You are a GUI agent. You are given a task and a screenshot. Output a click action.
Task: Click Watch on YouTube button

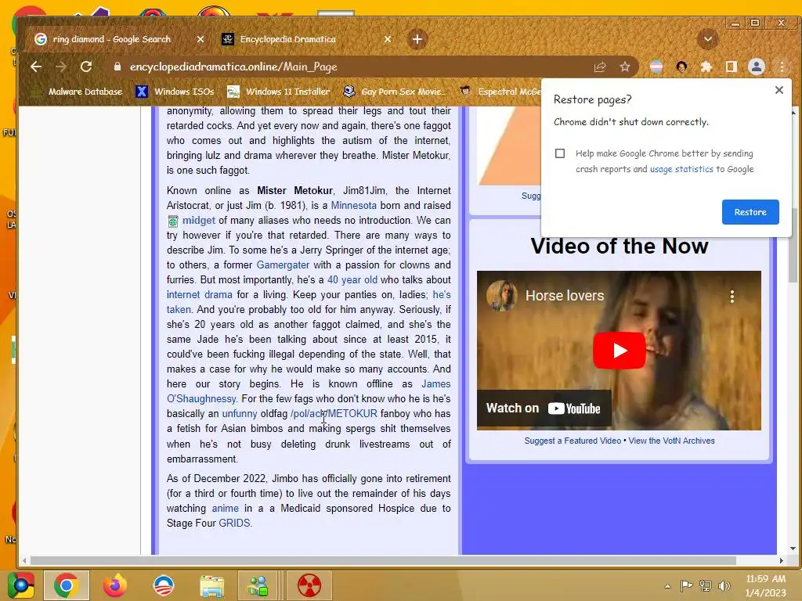tap(544, 408)
